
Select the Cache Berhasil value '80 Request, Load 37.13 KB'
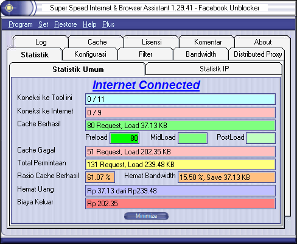pyautogui.click(x=180, y=126)
